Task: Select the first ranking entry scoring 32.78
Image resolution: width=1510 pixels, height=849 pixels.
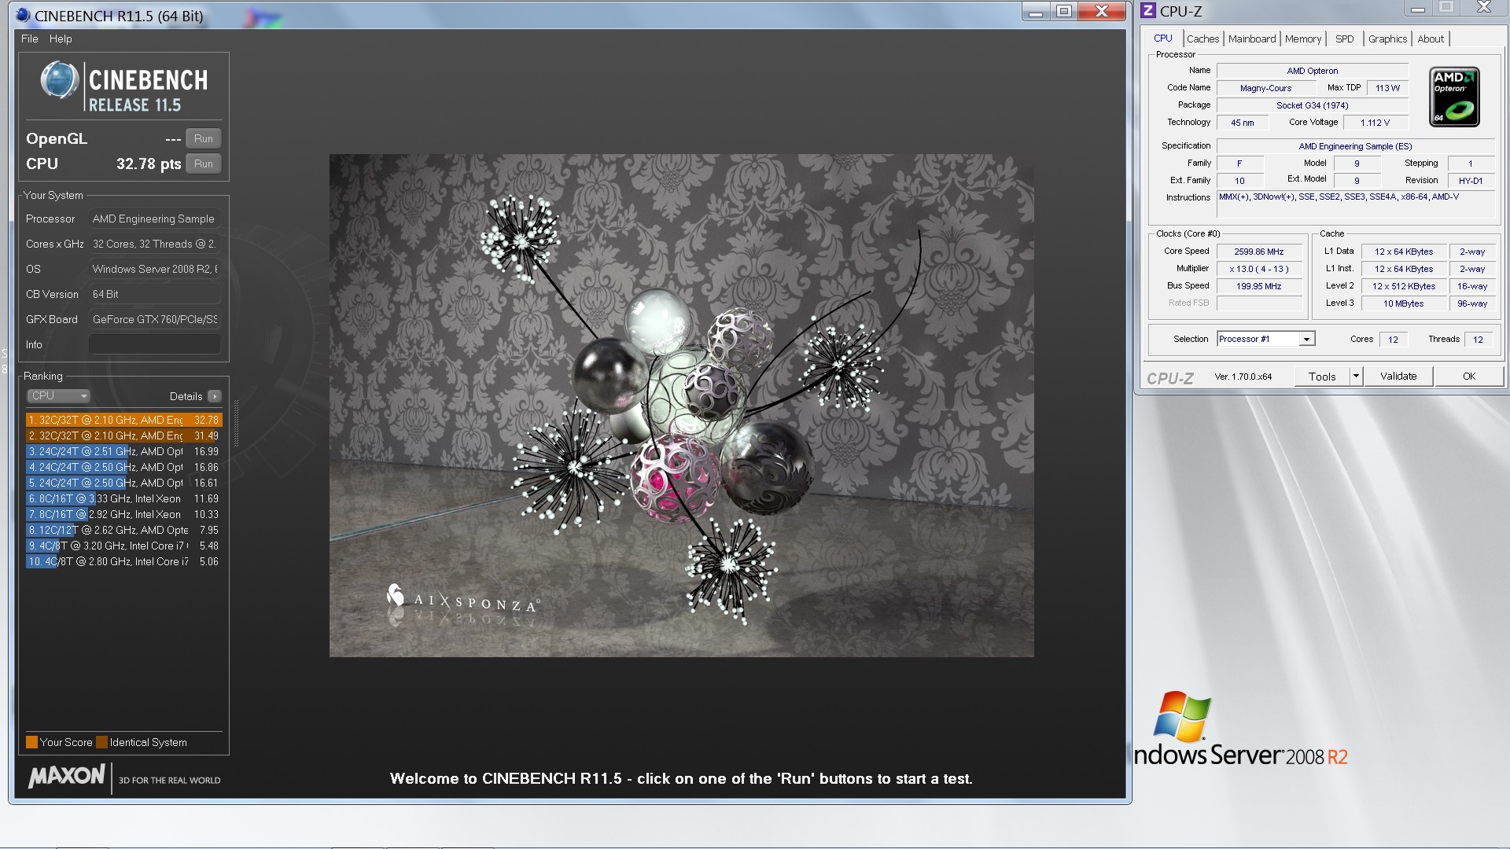Action: coord(123,420)
